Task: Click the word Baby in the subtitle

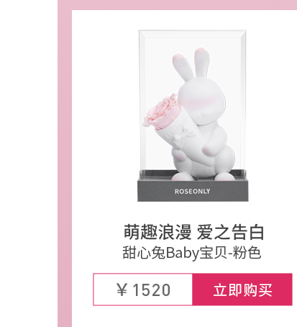Action: pyautogui.click(x=182, y=254)
